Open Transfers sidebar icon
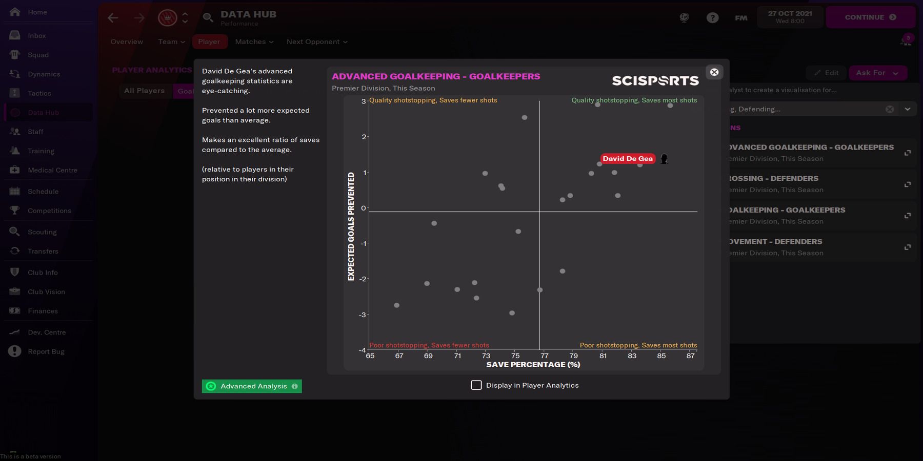 click(x=15, y=251)
